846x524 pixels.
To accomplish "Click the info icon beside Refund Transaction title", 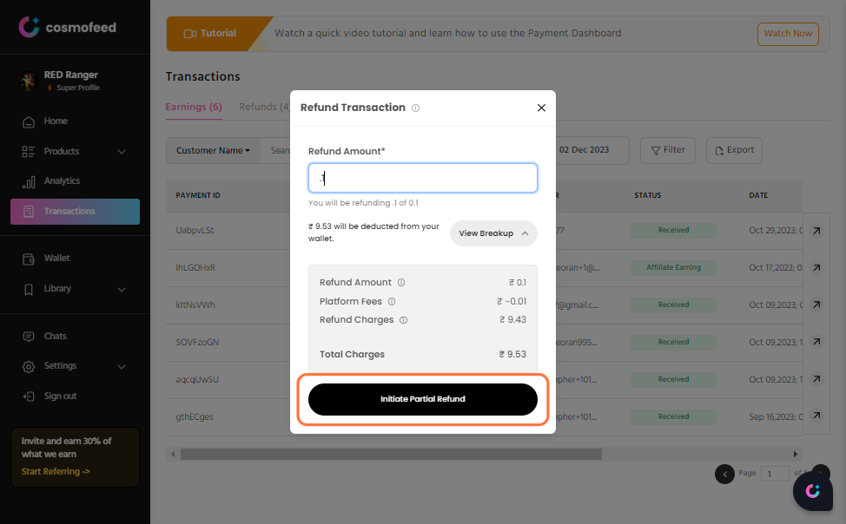I will [x=415, y=108].
